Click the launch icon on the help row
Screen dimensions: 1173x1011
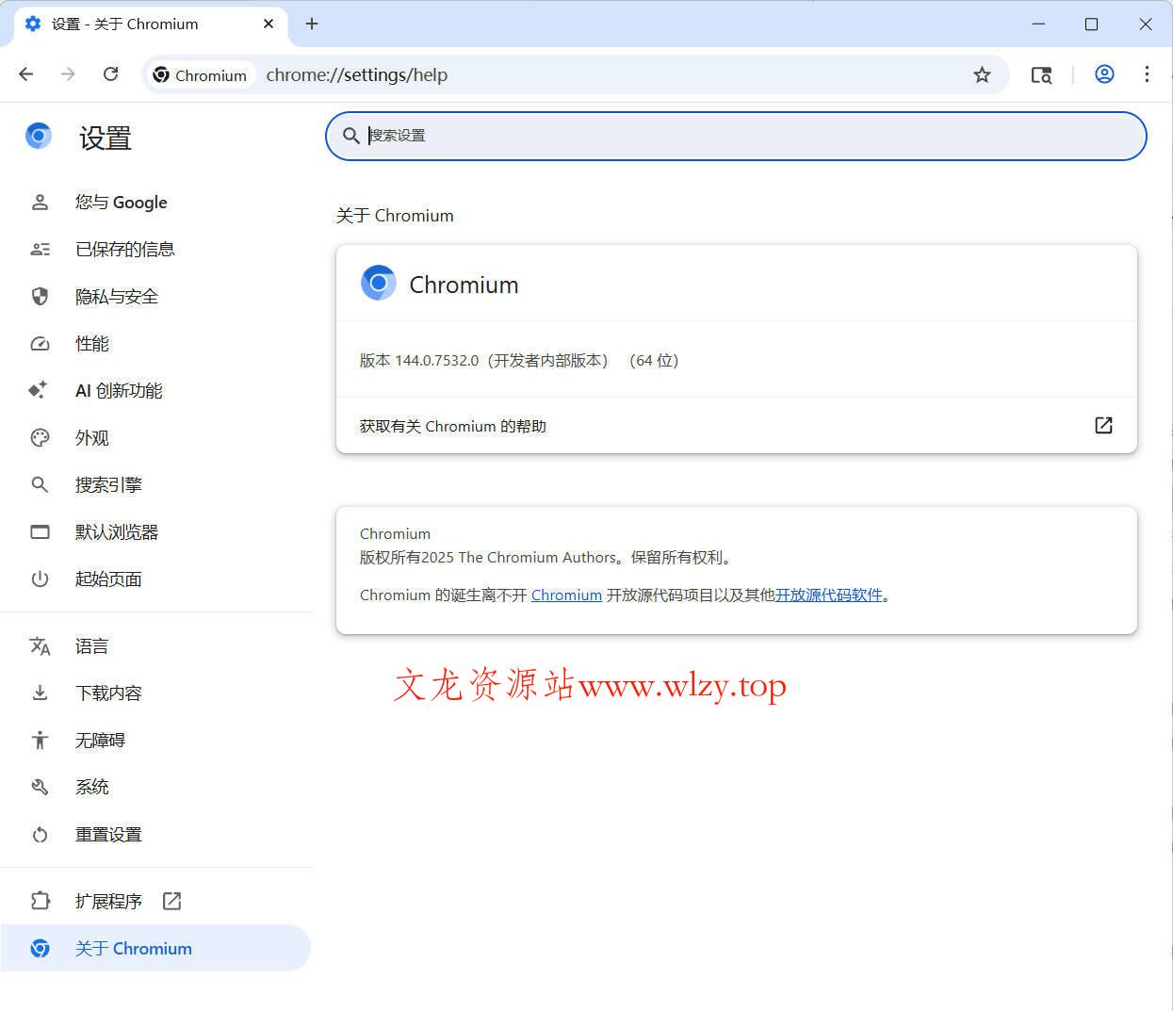1102,425
